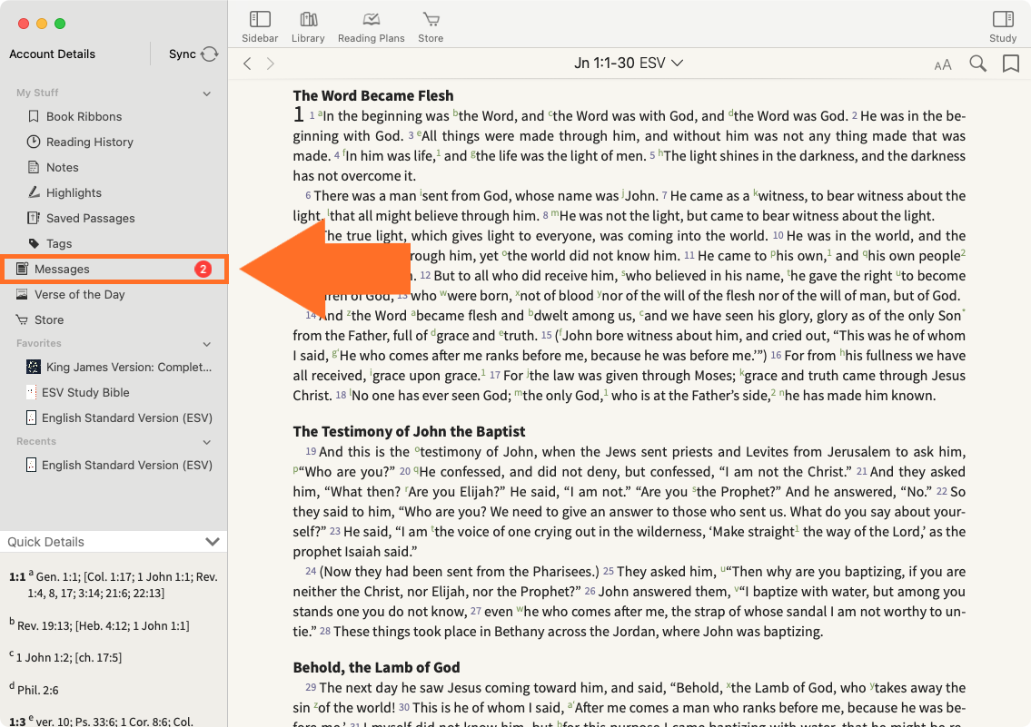Open the Jn 1:1-30 ESV passage dropdown

click(x=629, y=63)
